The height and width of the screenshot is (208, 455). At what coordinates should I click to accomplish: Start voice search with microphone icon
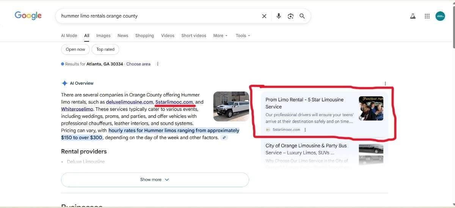[x=279, y=16]
